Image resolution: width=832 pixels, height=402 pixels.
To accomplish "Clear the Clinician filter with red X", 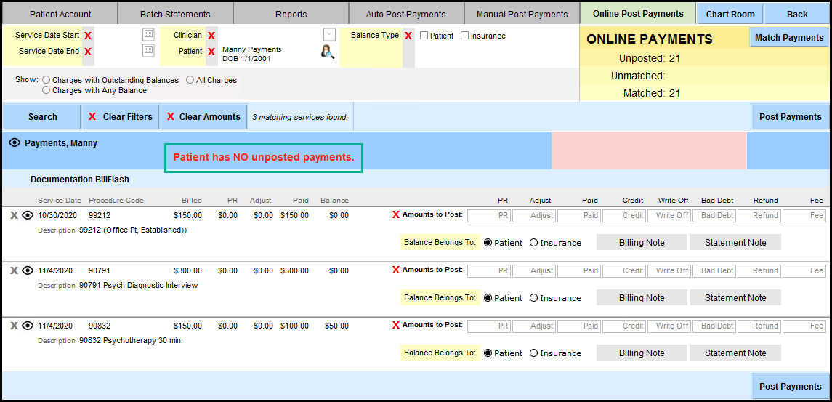I will click(211, 36).
